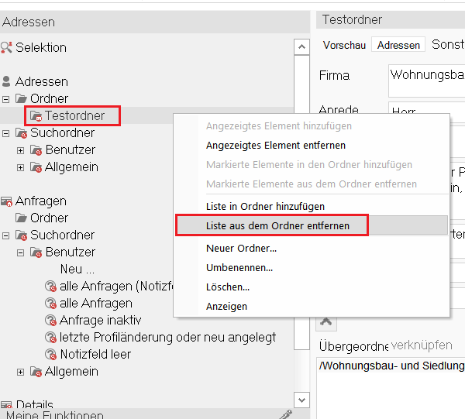Choose 'Umbenennen...' in the context menu

point(239,267)
